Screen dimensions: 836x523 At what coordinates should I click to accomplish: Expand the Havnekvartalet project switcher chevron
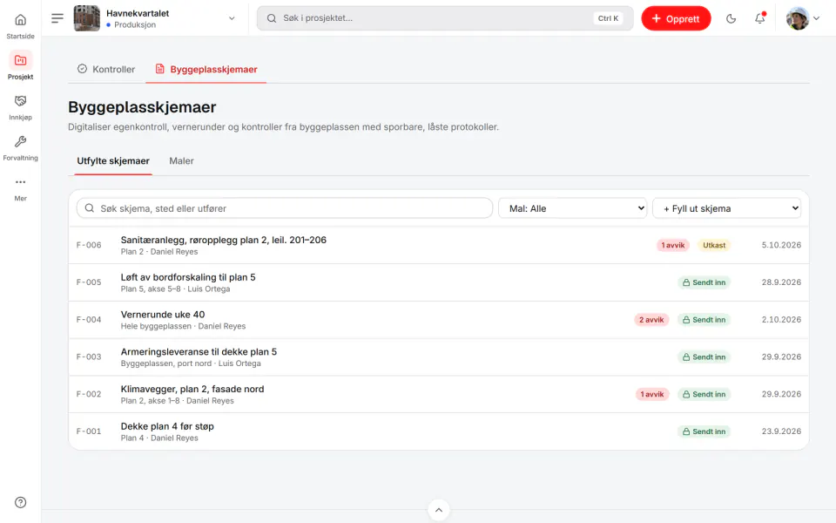point(232,18)
